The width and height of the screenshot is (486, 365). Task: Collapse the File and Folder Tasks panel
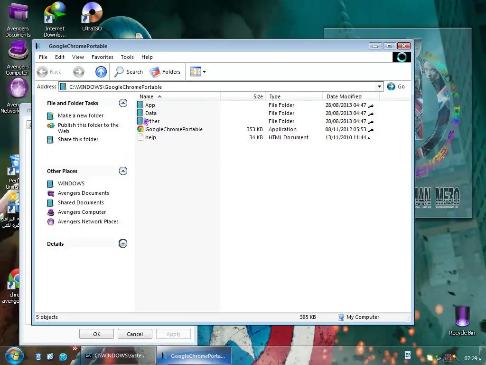point(123,103)
